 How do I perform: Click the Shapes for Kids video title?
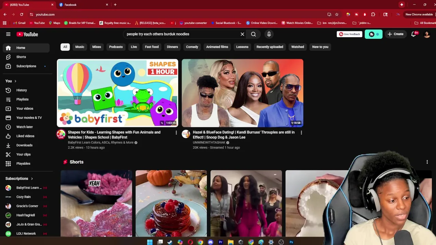coord(114,135)
